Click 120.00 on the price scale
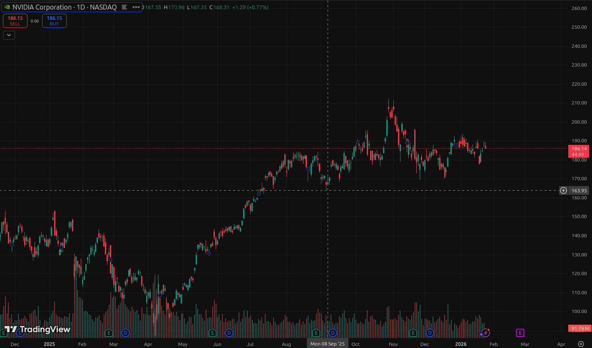Screen dimensions: 592x348 point(580,273)
